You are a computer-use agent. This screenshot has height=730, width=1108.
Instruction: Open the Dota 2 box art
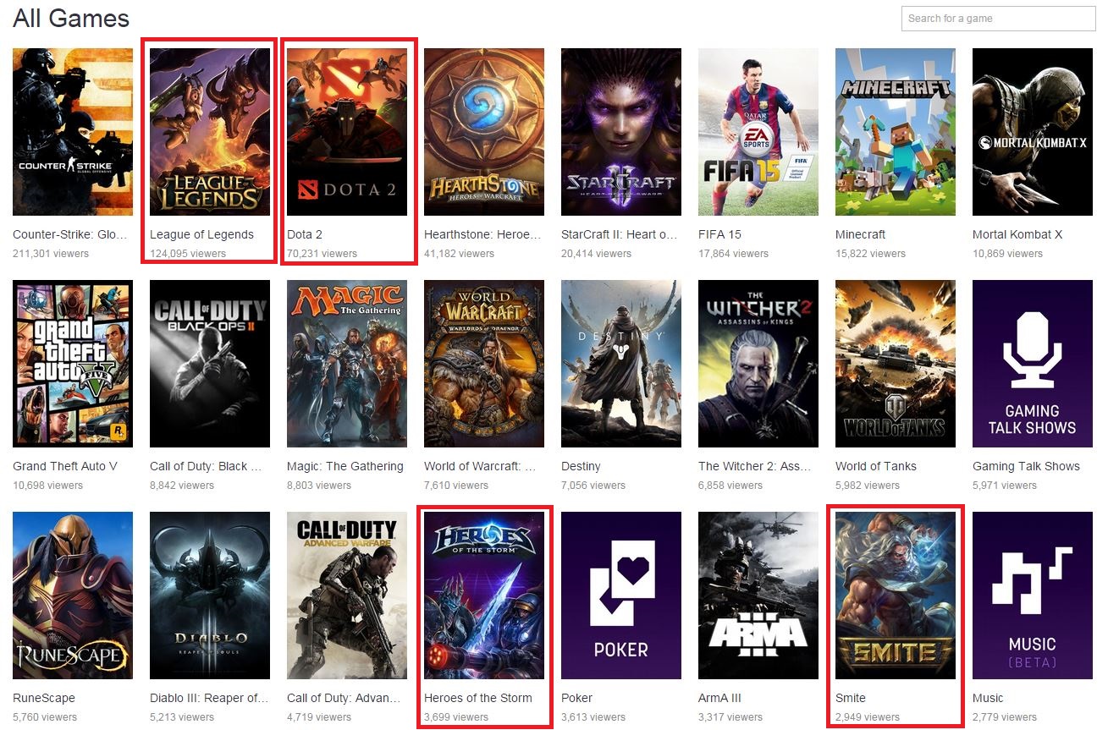pyautogui.click(x=347, y=132)
